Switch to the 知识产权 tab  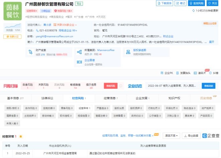[174, 98]
